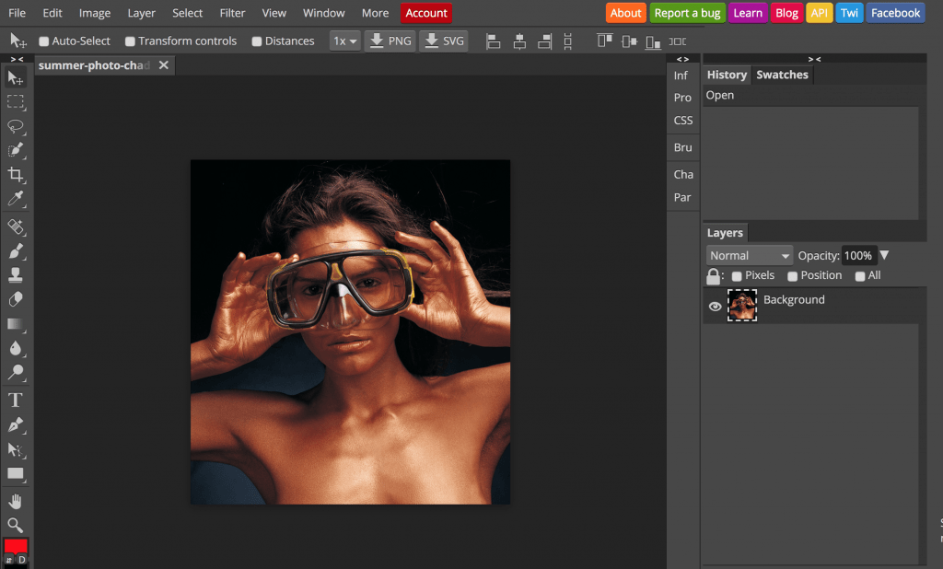Toggle the Transform controls checkbox
943x569 pixels.
[x=130, y=41]
